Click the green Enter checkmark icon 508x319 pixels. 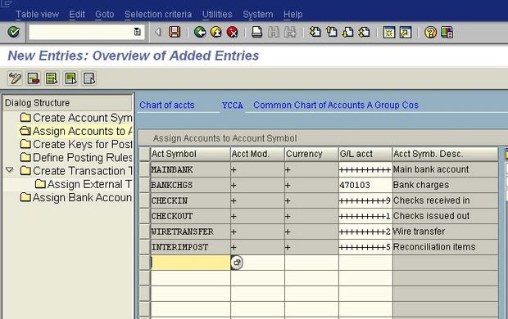pyautogui.click(x=14, y=32)
